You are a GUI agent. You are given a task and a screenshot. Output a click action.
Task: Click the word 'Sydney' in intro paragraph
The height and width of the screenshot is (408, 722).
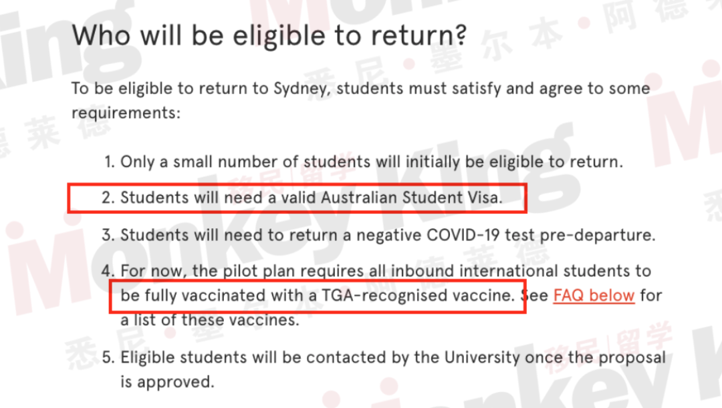coord(301,88)
